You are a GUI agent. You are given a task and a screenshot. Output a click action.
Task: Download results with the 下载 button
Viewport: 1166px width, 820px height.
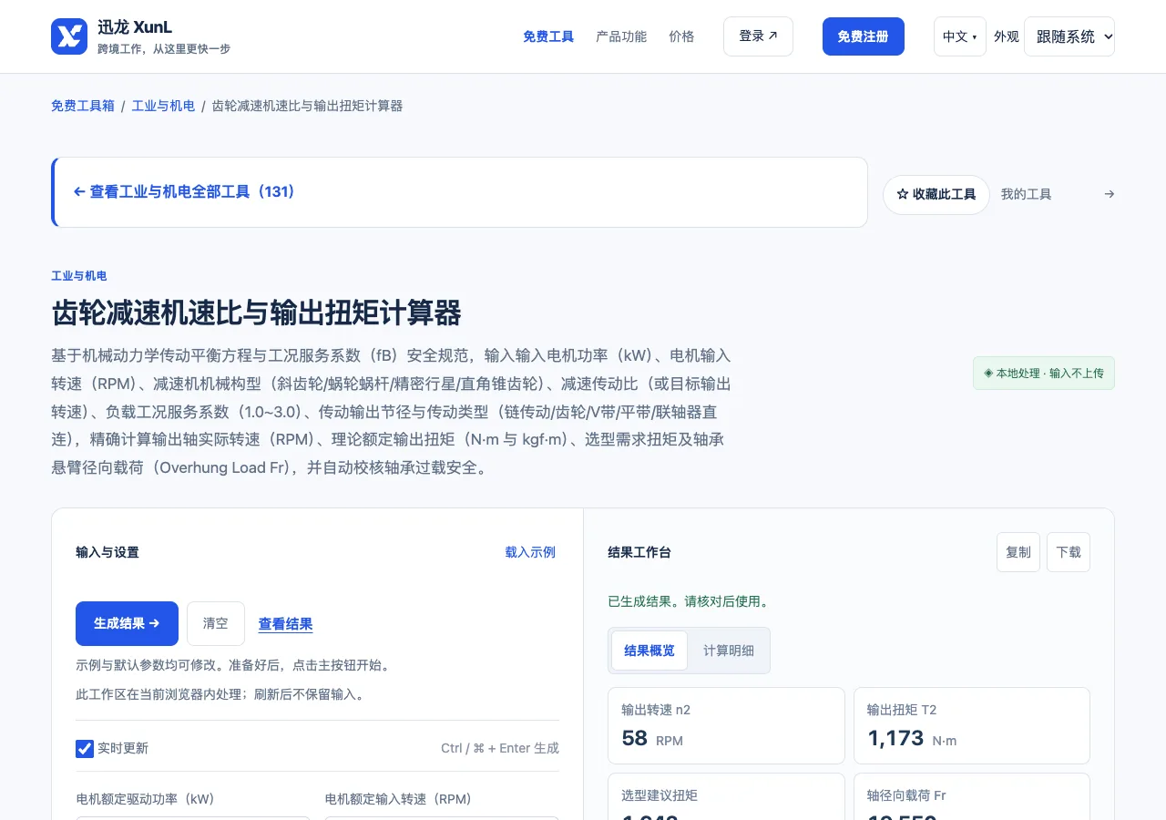tap(1069, 552)
